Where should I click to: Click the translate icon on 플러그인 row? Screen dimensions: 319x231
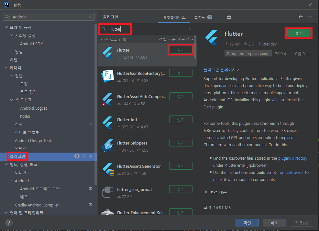(84, 156)
